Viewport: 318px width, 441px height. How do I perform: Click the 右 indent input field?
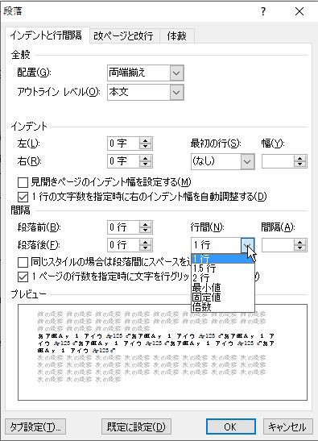(123, 161)
